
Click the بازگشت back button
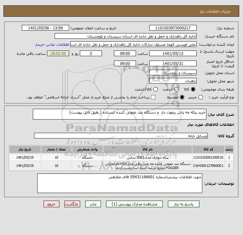pyautogui.click(x=72, y=204)
